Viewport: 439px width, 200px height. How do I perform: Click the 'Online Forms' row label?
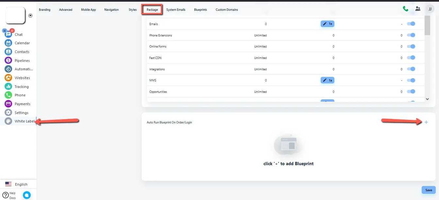158,46
